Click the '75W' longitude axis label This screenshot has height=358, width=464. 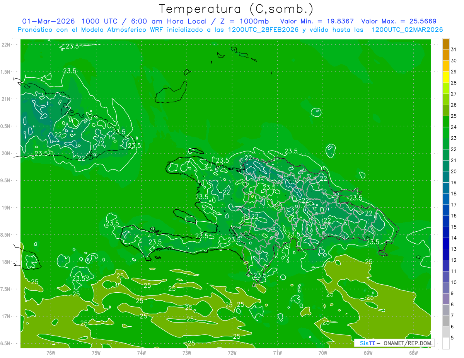click(96, 353)
